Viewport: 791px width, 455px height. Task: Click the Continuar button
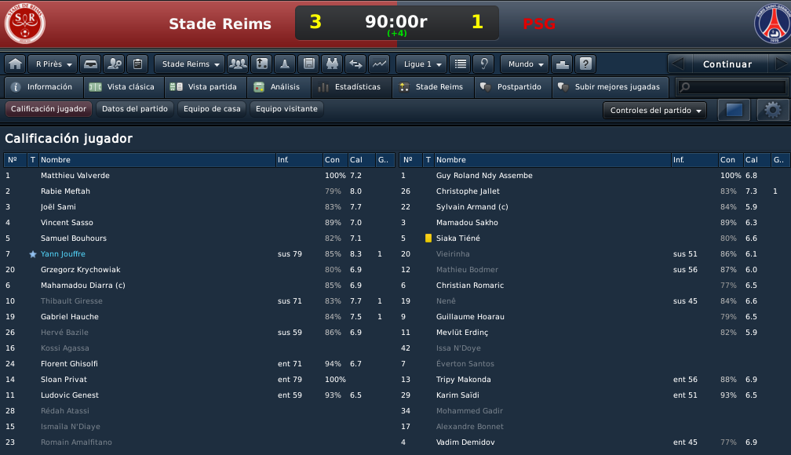tap(727, 64)
